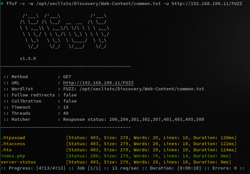Click the shell prompt arrow symbol
Screen dimensions: 250x174
2,3
